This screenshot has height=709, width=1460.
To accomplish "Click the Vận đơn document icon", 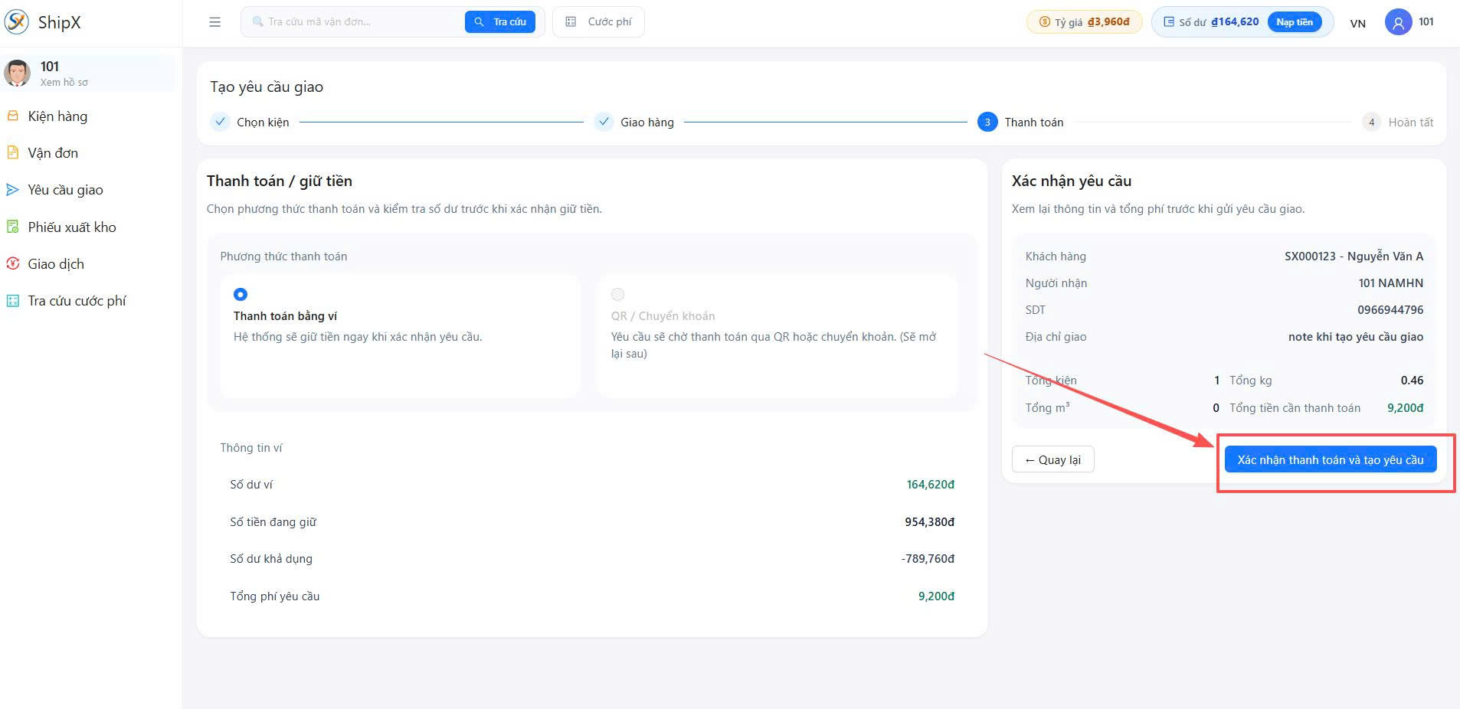I will point(13,153).
